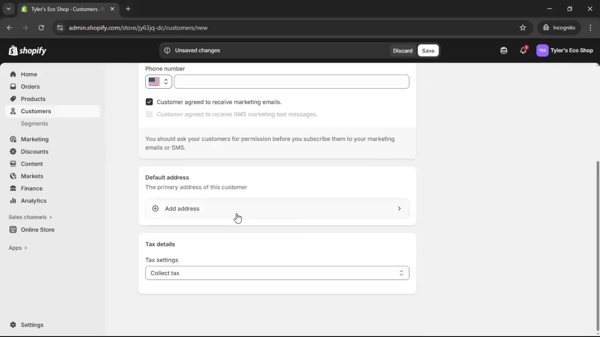Bookmark this page with the star icon

click(523, 27)
